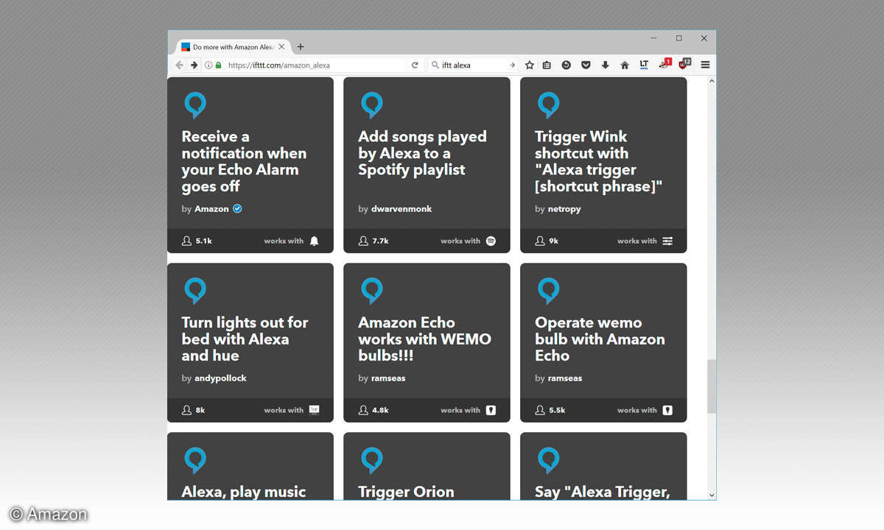Viewport: 884px width, 530px height.
Task: Open 'Turn lights out for bed' applet
Action: [x=250, y=342]
